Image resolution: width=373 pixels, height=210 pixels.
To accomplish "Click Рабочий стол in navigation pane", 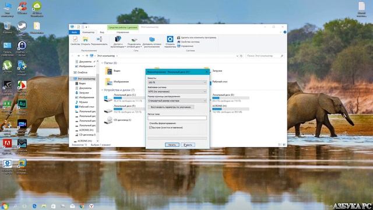I will click(85, 107).
